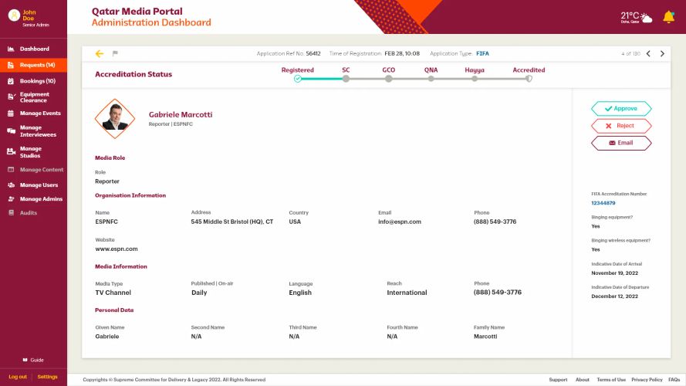This screenshot has width=686, height=386.
Task: Click the Hayya status step dot
Action: click(x=475, y=79)
